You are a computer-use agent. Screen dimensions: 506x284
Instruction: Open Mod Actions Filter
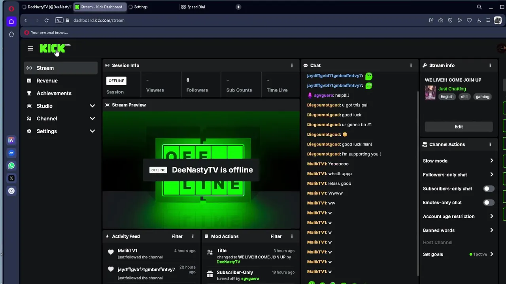click(276, 236)
